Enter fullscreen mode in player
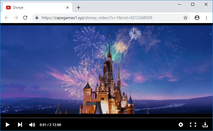 coord(193,125)
